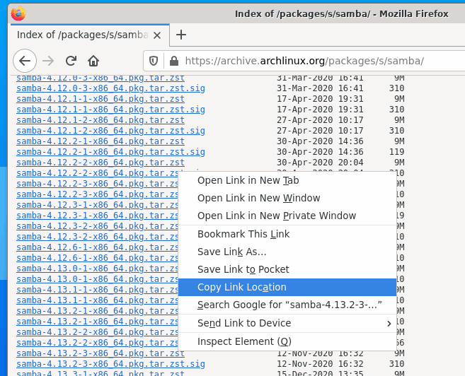Viewport: 465px width, 376px height.
Task: Select Save Link As...
Action: [x=287, y=252]
